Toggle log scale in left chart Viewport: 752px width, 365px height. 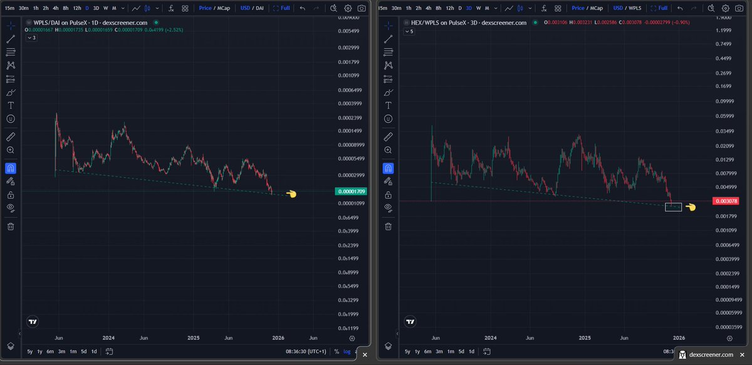(x=347, y=351)
